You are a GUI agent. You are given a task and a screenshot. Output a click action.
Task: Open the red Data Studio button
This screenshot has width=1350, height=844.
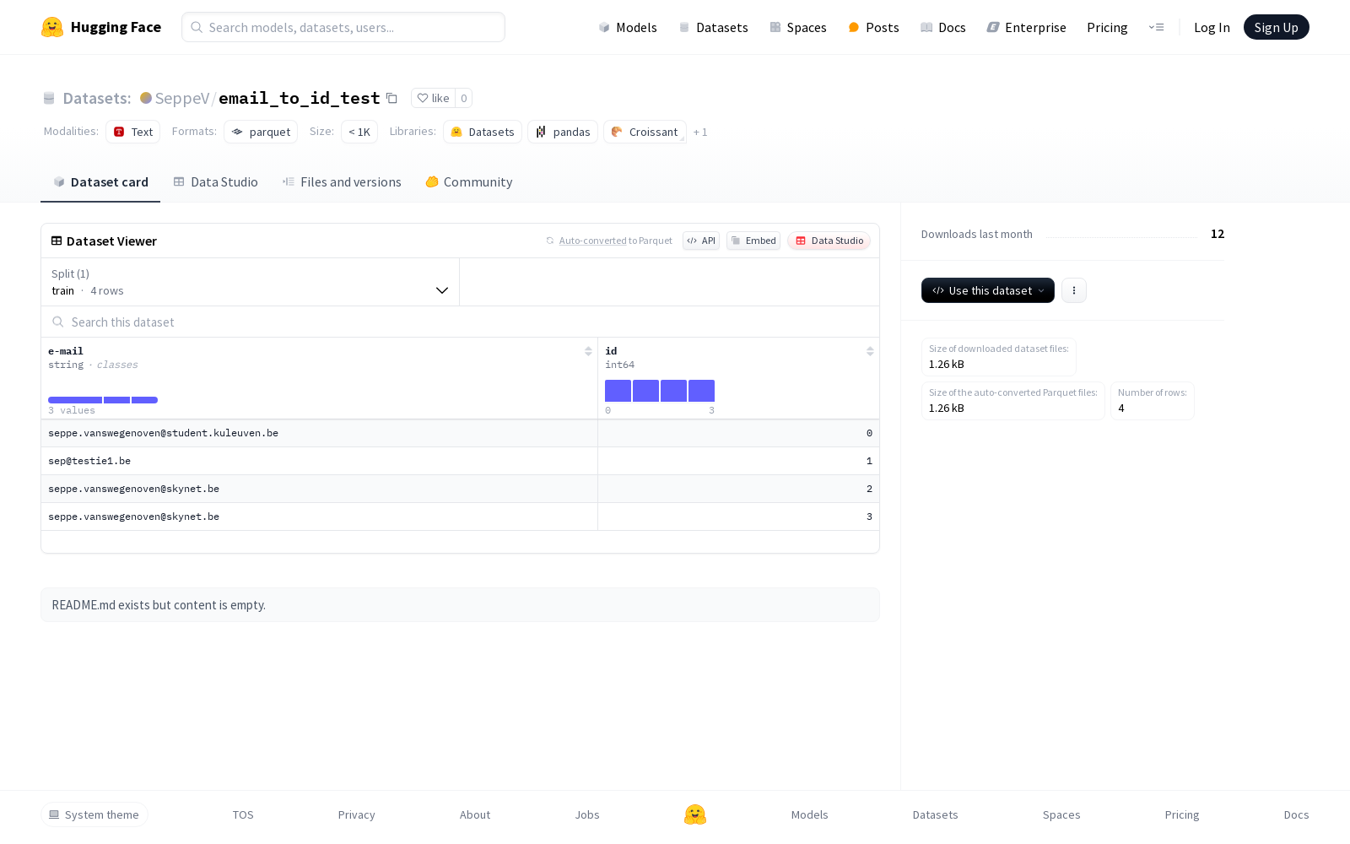829,241
